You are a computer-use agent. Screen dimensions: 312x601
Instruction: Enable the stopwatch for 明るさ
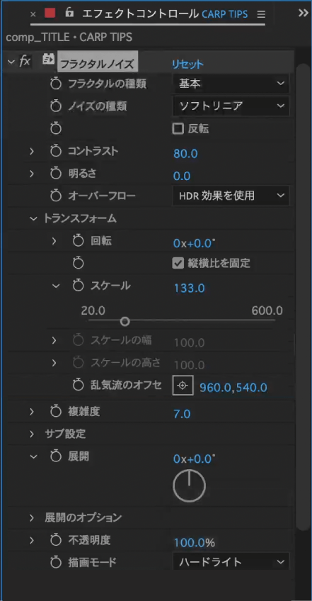point(56,174)
